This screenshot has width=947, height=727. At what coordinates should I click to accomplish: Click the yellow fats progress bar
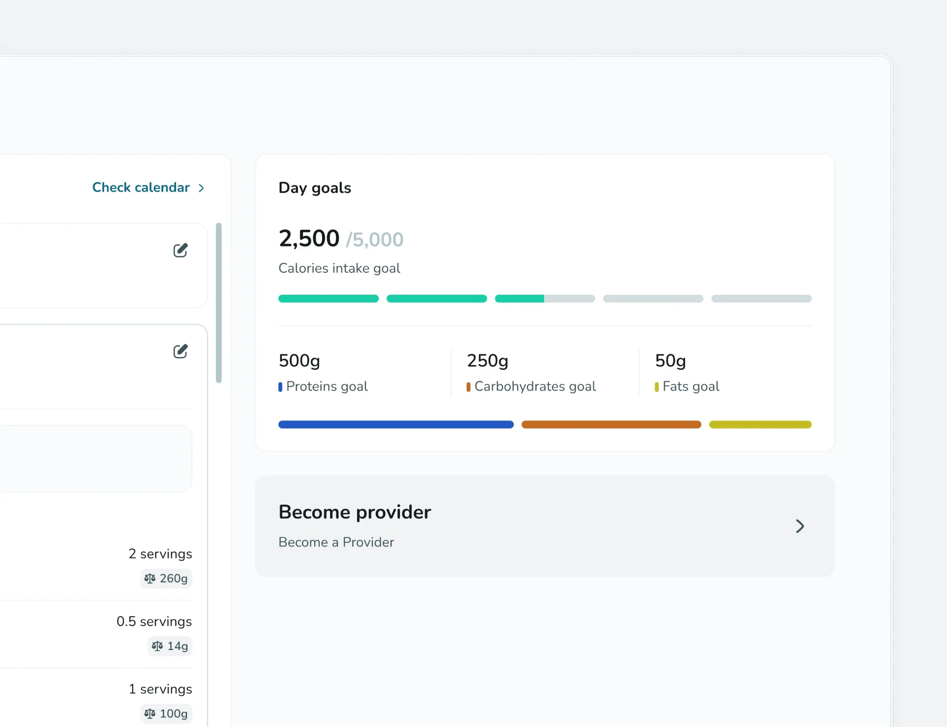760,425
